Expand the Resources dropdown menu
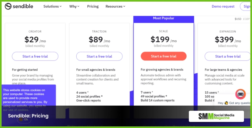 (115, 6)
